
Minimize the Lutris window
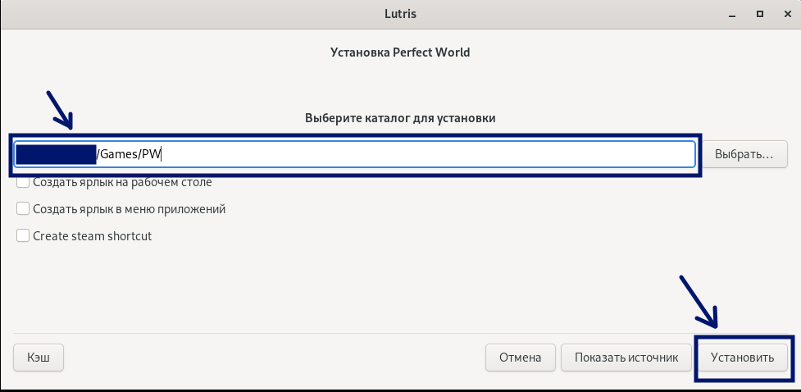click(x=733, y=14)
